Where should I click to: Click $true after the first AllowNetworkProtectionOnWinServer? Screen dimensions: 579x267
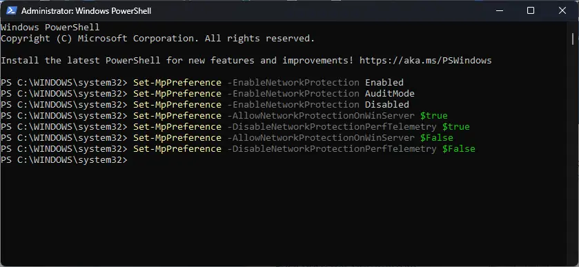coord(434,116)
